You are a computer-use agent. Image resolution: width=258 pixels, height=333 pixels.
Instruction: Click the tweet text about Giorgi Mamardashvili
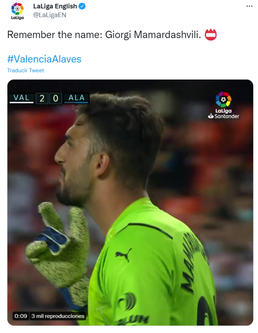[x=104, y=35]
